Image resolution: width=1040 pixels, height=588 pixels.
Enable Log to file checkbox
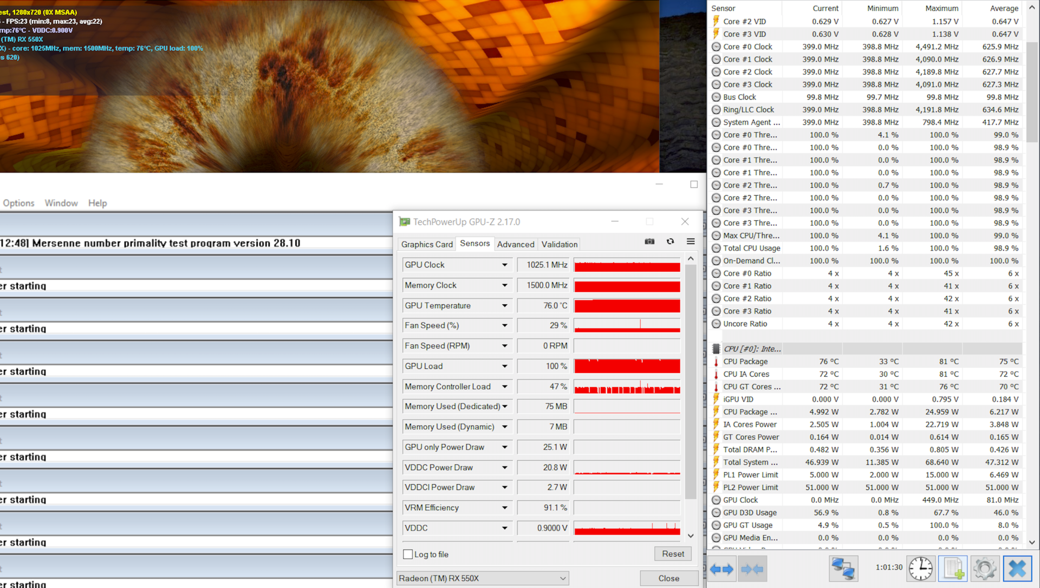[408, 554]
